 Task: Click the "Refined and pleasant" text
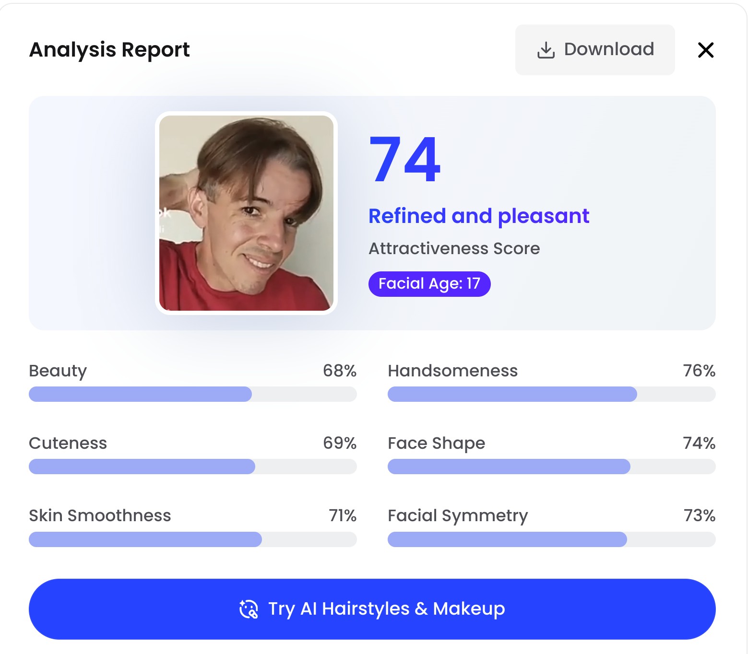pos(479,216)
